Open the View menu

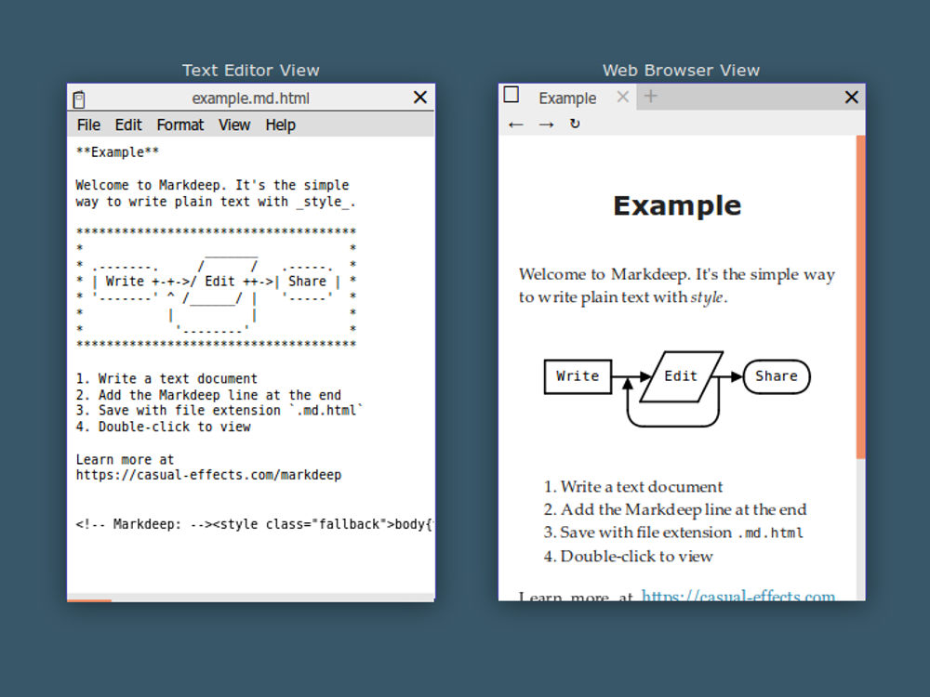click(234, 125)
